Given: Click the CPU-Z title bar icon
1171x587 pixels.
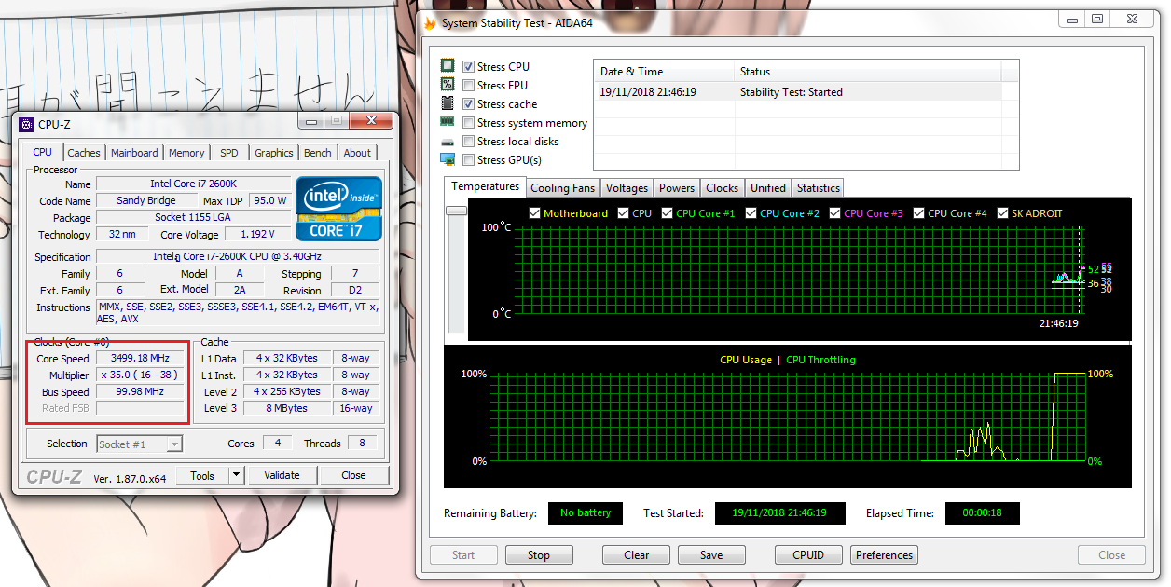Looking at the screenshot, I should [x=26, y=124].
